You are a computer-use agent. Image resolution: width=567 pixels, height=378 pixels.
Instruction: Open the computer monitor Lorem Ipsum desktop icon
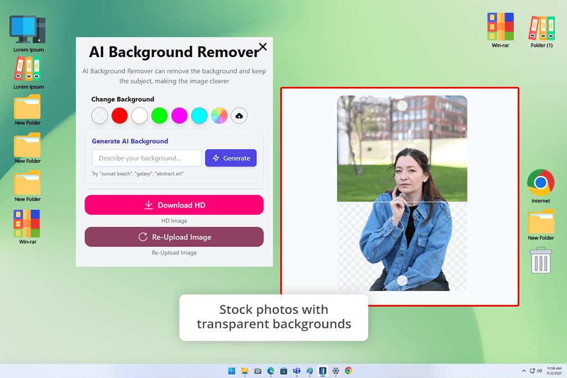pyautogui.click(x=28, y=34)
